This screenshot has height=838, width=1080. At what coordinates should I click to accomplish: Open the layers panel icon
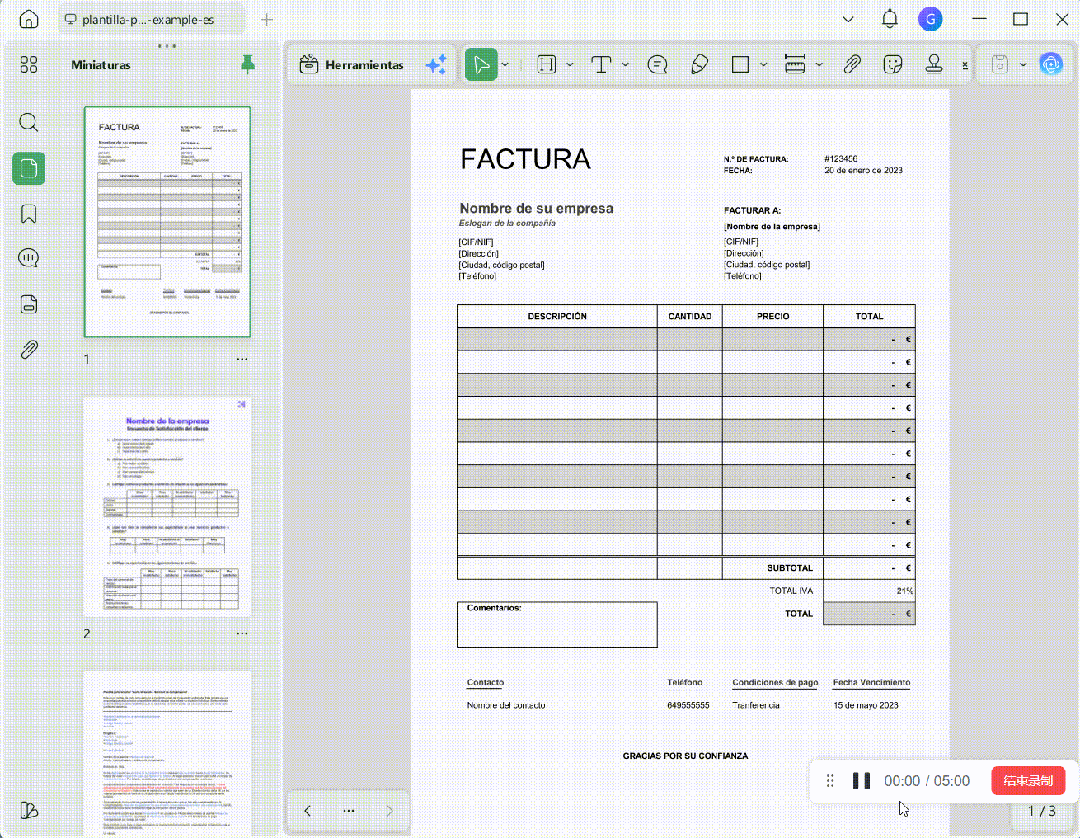pyautogui.click(x=29, y=810)
